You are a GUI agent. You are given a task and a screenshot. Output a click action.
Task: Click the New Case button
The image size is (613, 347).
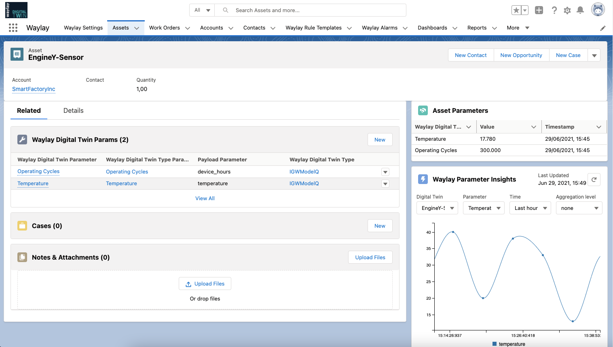[568, 55]
